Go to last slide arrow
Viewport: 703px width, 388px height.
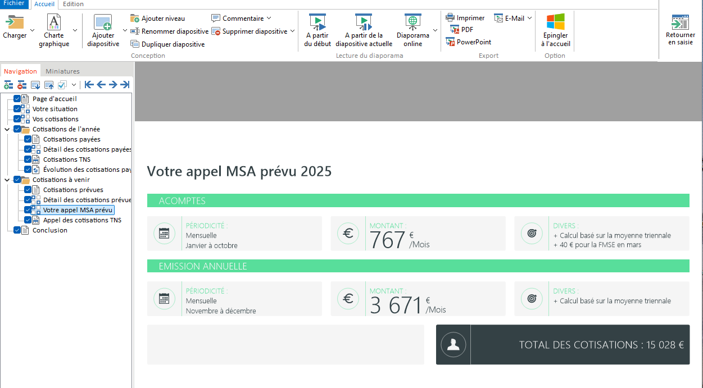[x=125, y=85]
